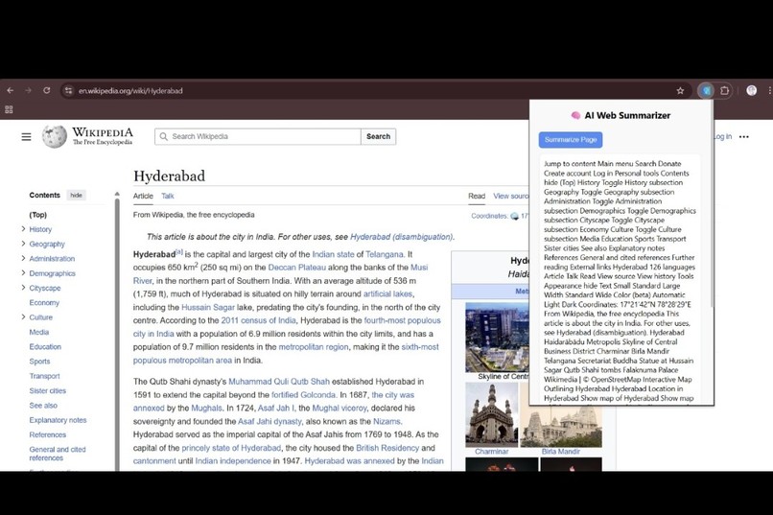Click the coordinates globe icon

click(x=514, y=216)
